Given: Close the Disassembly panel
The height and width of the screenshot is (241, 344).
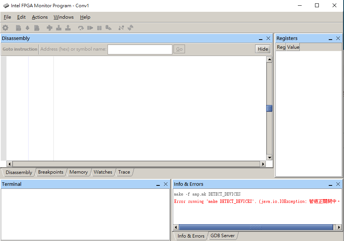Looking at the screenshot, I should tap(268, 38).
